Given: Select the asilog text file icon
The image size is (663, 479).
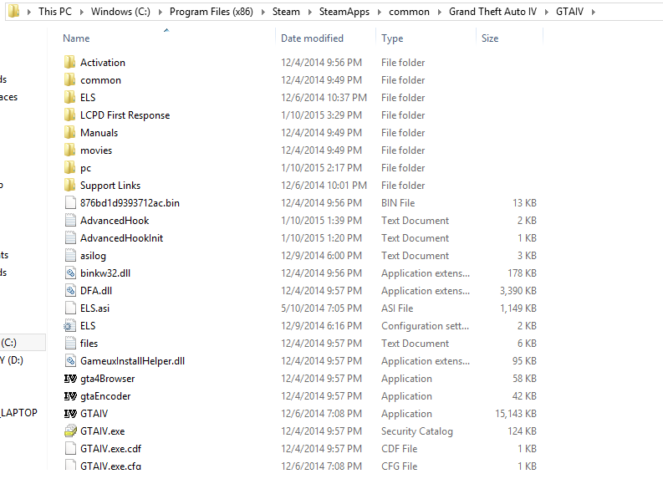Looking at the screenshot, I should pyautogui.click(x=70, y=255).
